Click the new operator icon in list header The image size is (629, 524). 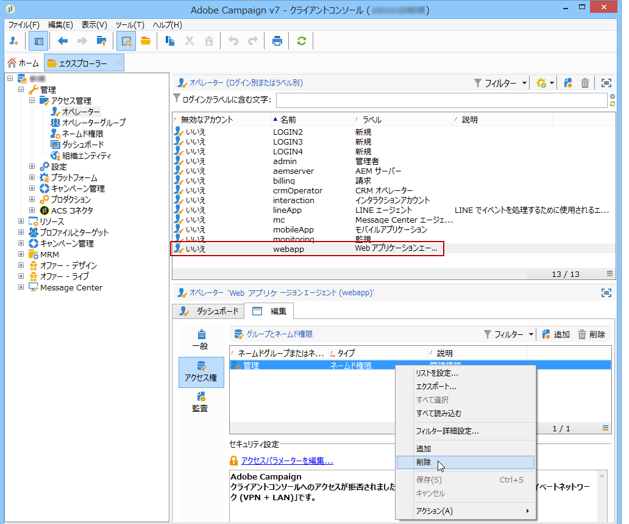pos(568,83)
